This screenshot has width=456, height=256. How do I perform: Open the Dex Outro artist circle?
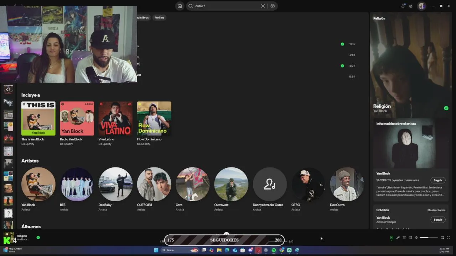pos(347,184)
